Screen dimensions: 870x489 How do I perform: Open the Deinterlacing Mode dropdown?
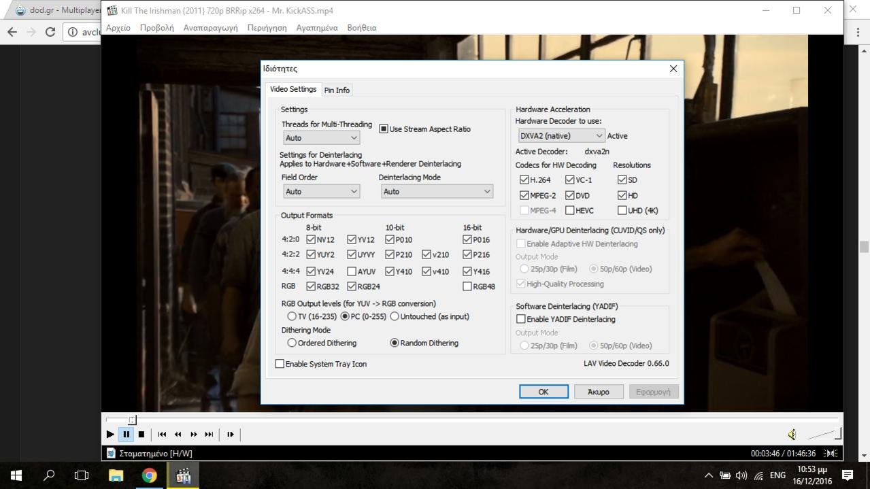pos(436,192)
